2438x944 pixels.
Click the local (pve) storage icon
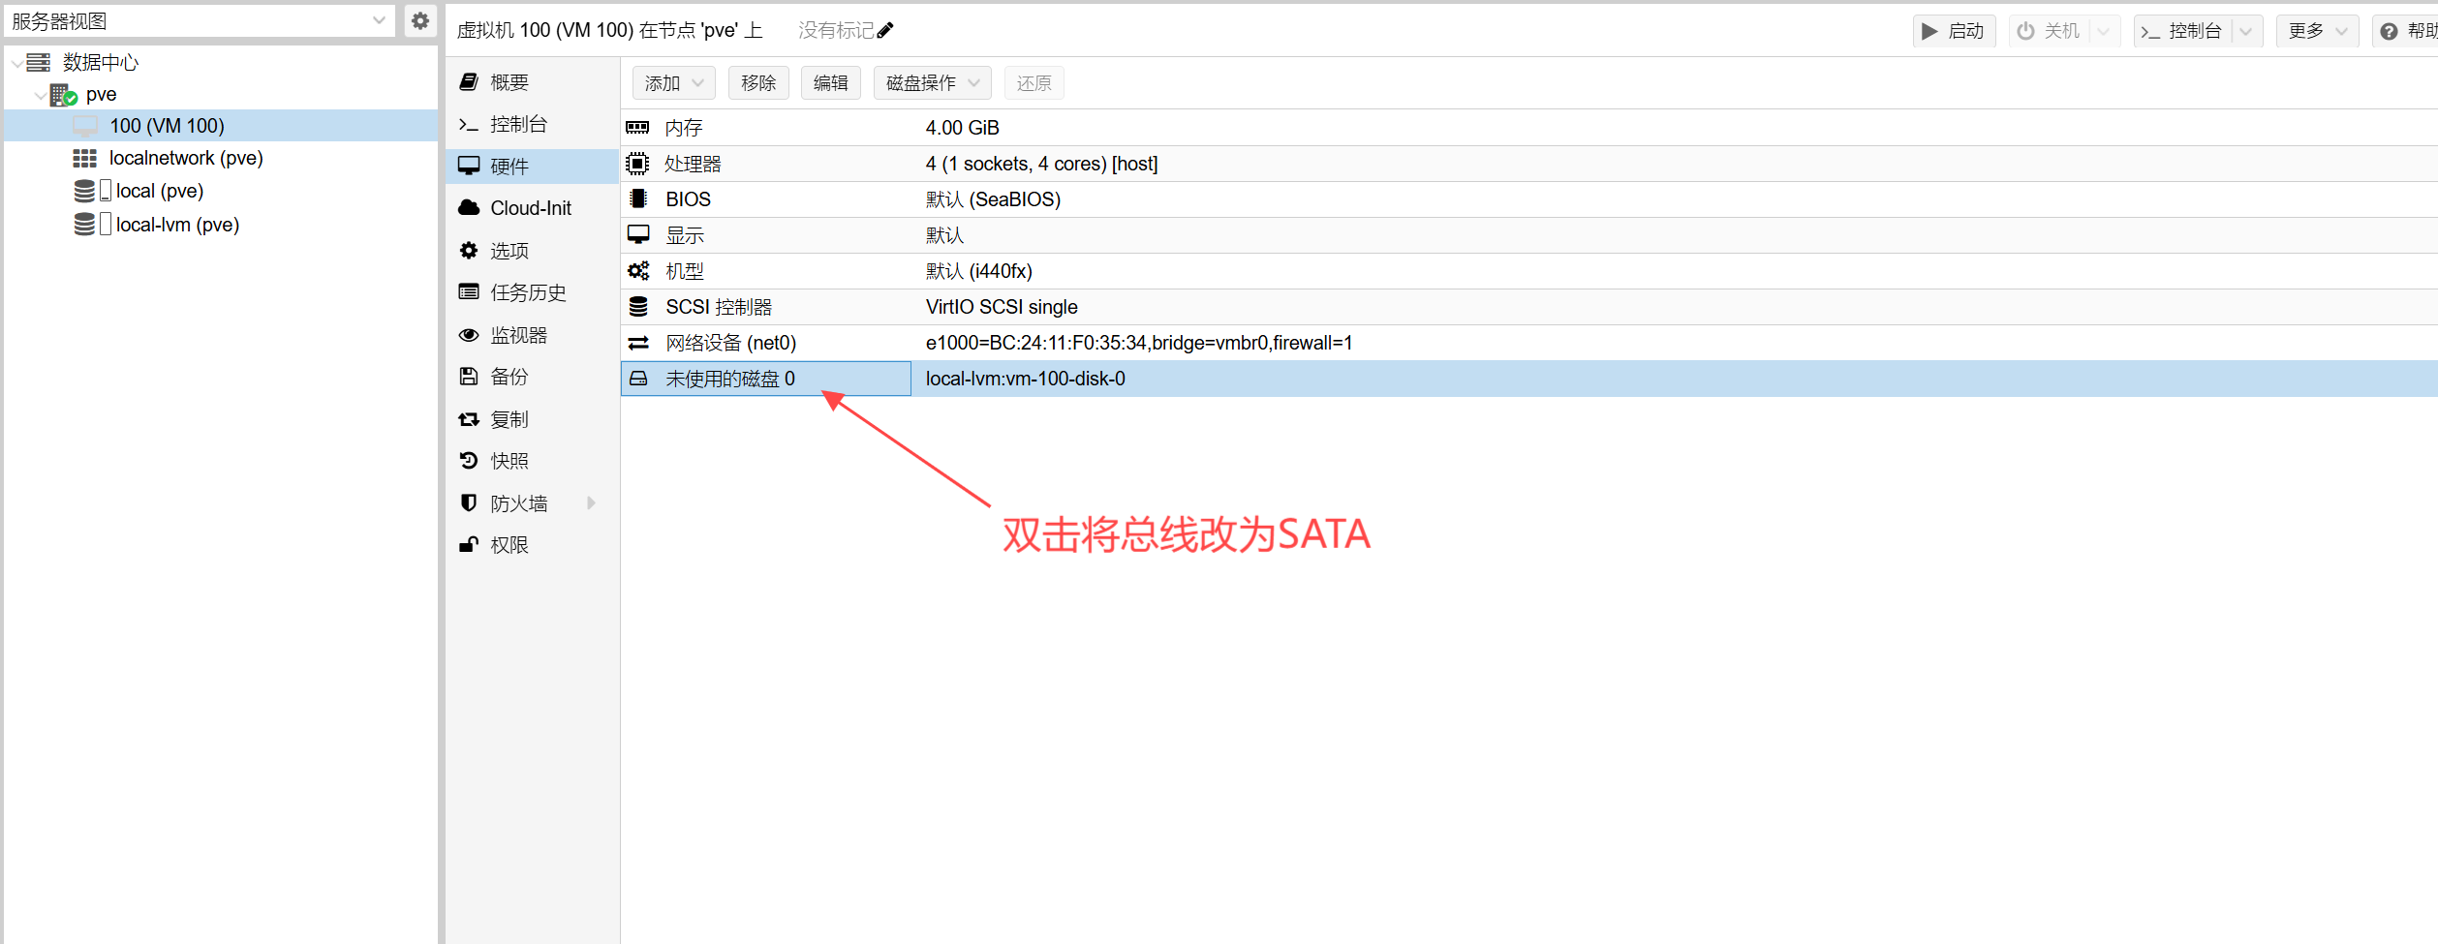pos(85,191)
